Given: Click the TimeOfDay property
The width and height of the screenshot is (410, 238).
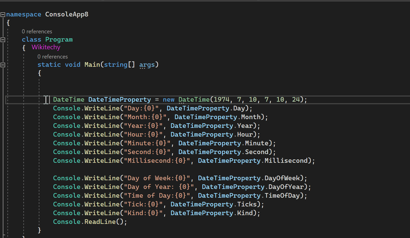Looking at the screenshot, I should coord(282,196).
